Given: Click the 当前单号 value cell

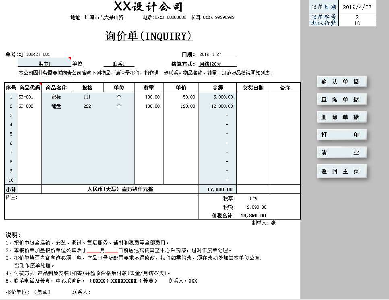Looking at the screenshot, I should point(357,17).
